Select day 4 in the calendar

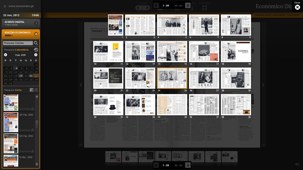[16, 68]
